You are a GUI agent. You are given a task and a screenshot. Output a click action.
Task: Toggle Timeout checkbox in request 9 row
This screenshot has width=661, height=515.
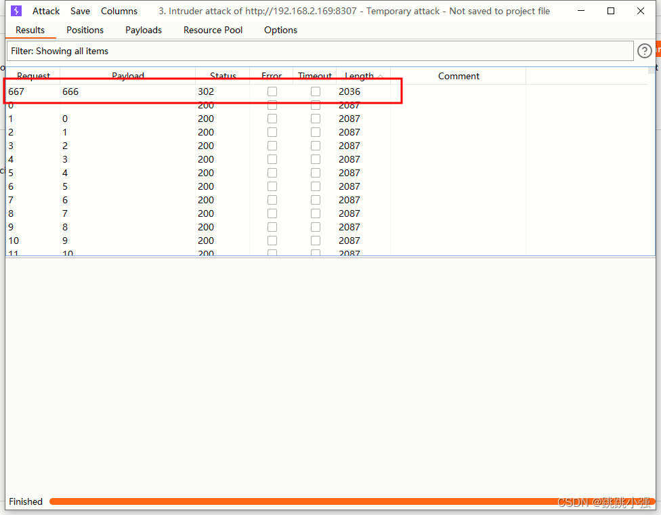(x=316, y=227)
